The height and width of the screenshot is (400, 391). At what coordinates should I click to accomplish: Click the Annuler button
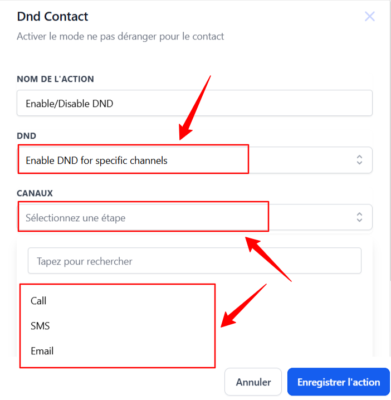253,382
